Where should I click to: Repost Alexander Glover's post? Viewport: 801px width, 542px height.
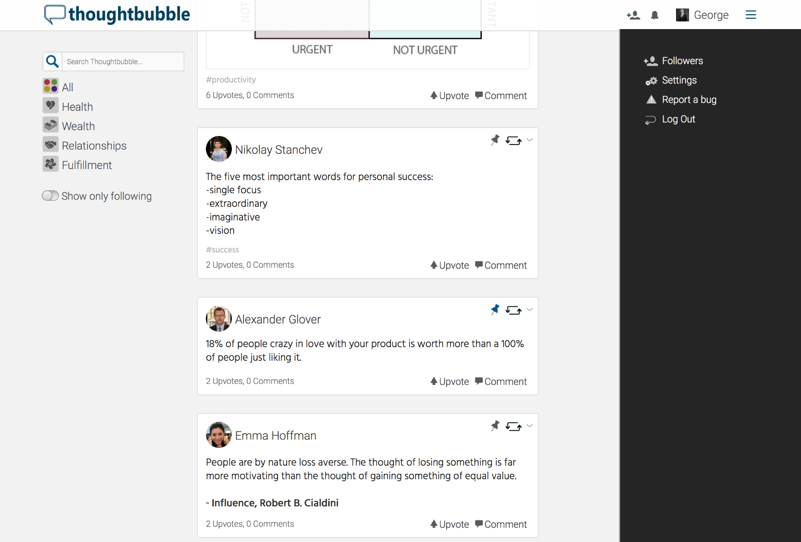[x=513, y=310]
